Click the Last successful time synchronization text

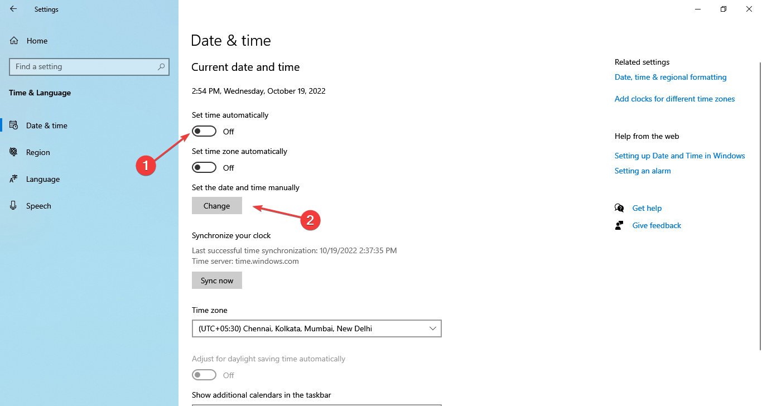click(x=294, y=250)
